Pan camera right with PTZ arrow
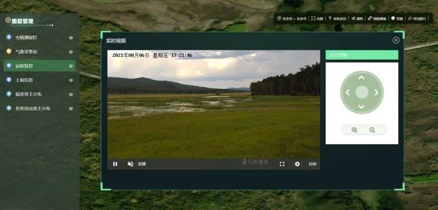Screen dimensions: 438x210 pos(376,92)
